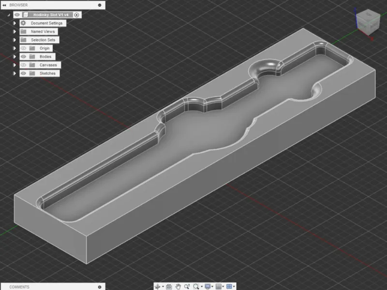Expand the Origin folder

click(x=15, y=48)
